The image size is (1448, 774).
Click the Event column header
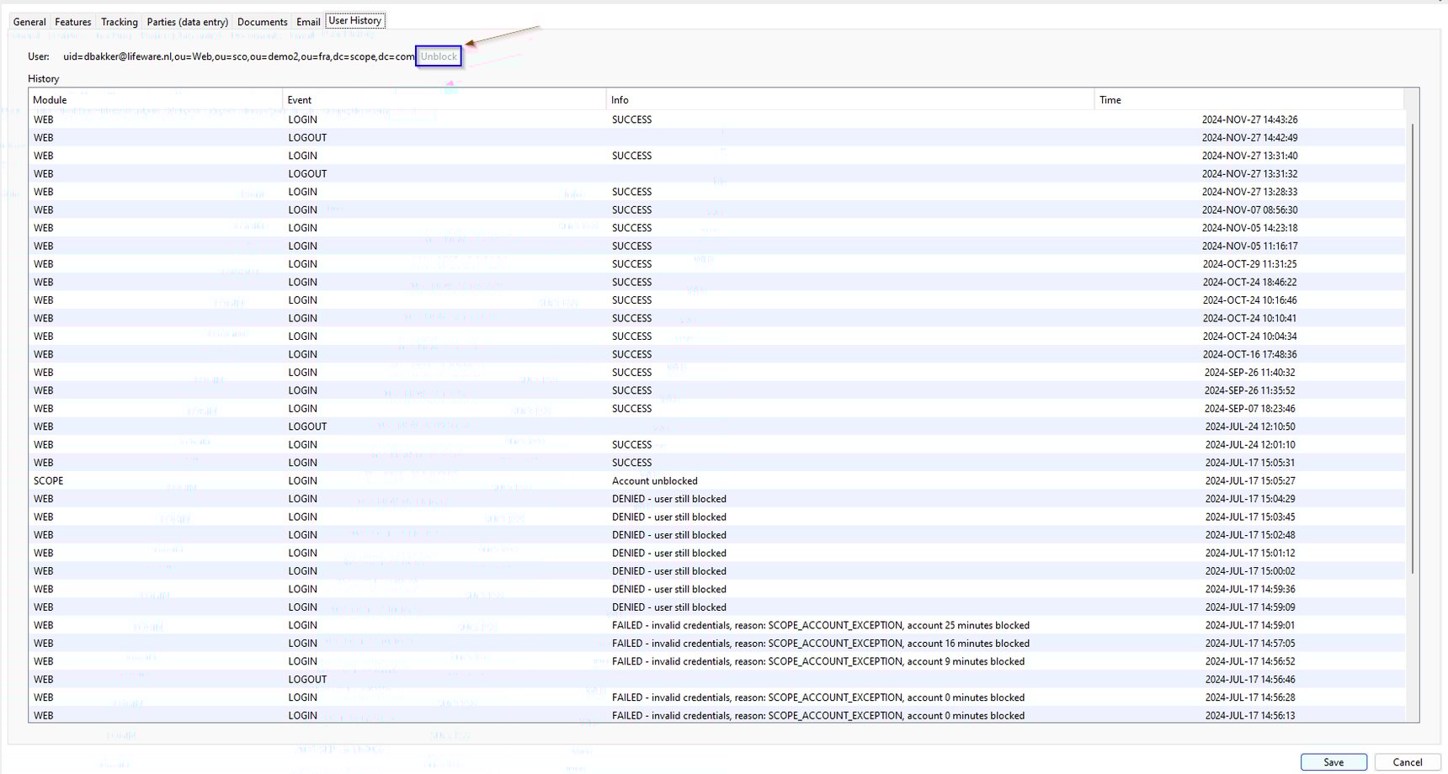coord(300,99)
